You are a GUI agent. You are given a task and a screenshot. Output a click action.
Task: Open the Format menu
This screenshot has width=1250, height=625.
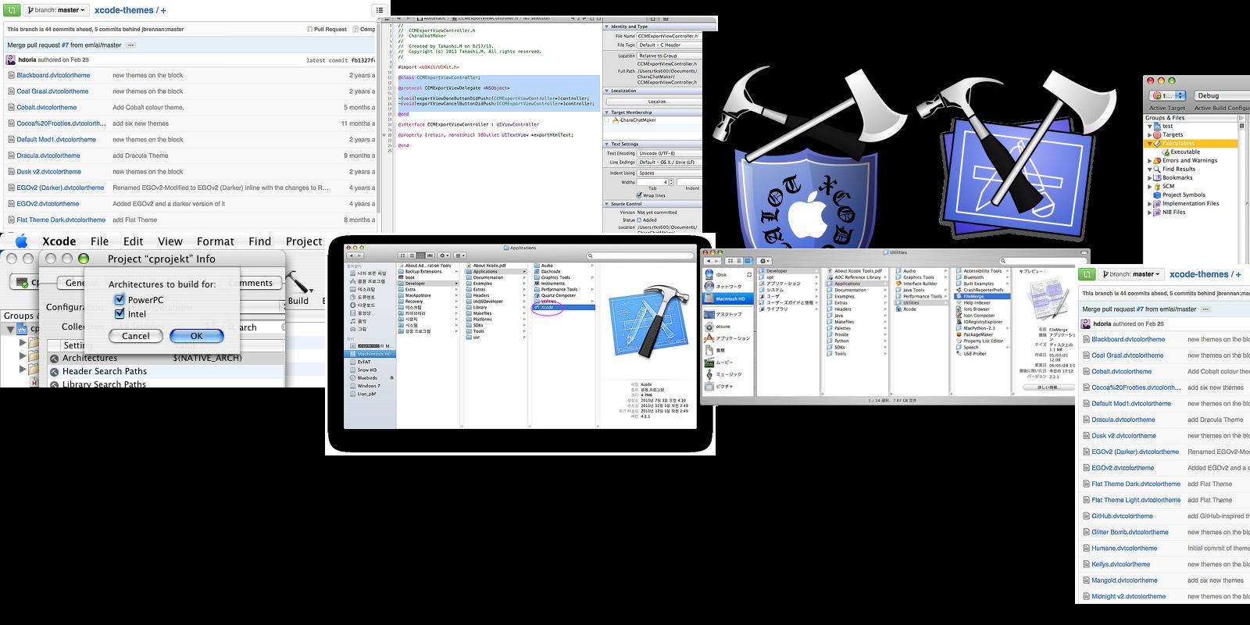pos(216,241)
